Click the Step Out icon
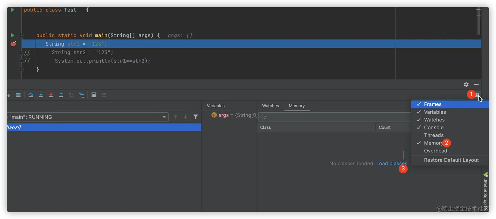Viewport: 496px width, 219px height. pyautogui.click(x=61, y=95)
